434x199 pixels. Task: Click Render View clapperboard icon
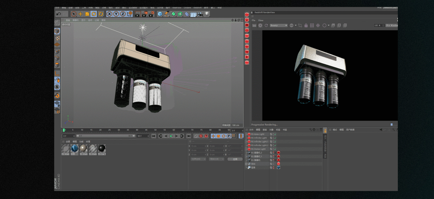tap(137, 14)
